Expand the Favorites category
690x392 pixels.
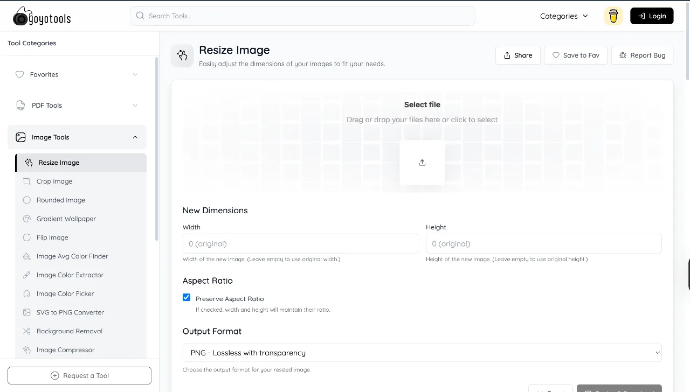point(77,75)
